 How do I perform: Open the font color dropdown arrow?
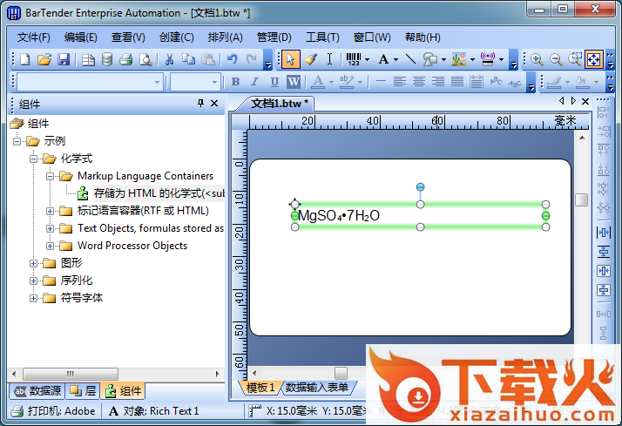coord(331,82)
